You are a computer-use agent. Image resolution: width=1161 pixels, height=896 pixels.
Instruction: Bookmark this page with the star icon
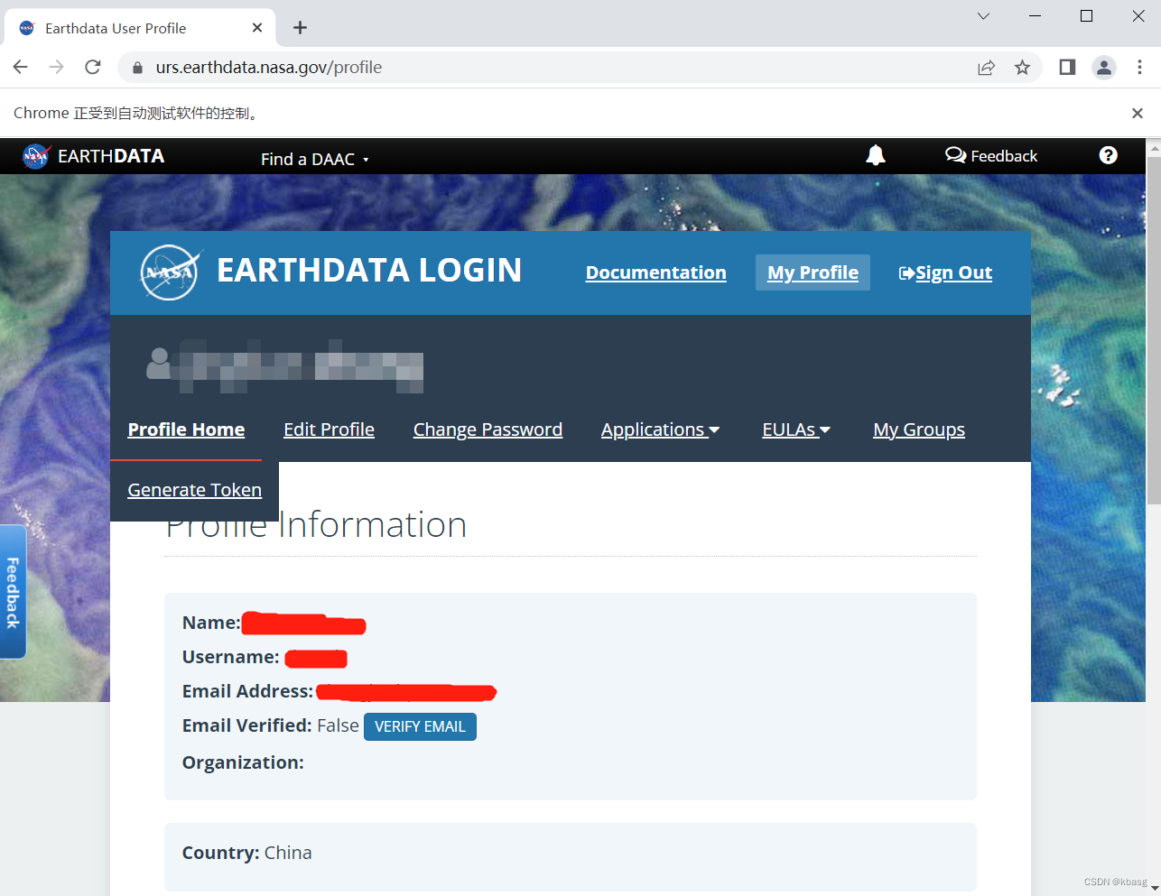(x=1022, y=67)
